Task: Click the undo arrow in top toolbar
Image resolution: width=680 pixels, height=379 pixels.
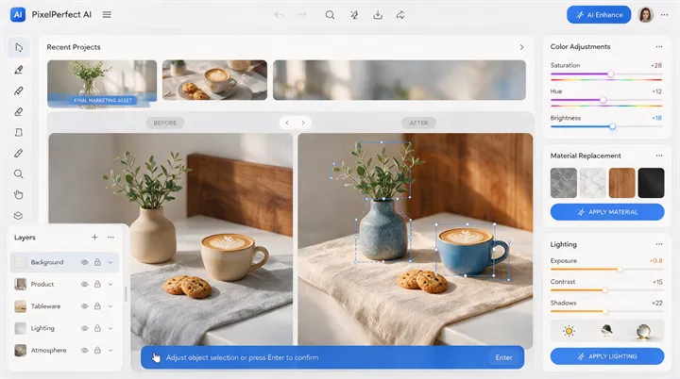Action: tap(279, 15)
